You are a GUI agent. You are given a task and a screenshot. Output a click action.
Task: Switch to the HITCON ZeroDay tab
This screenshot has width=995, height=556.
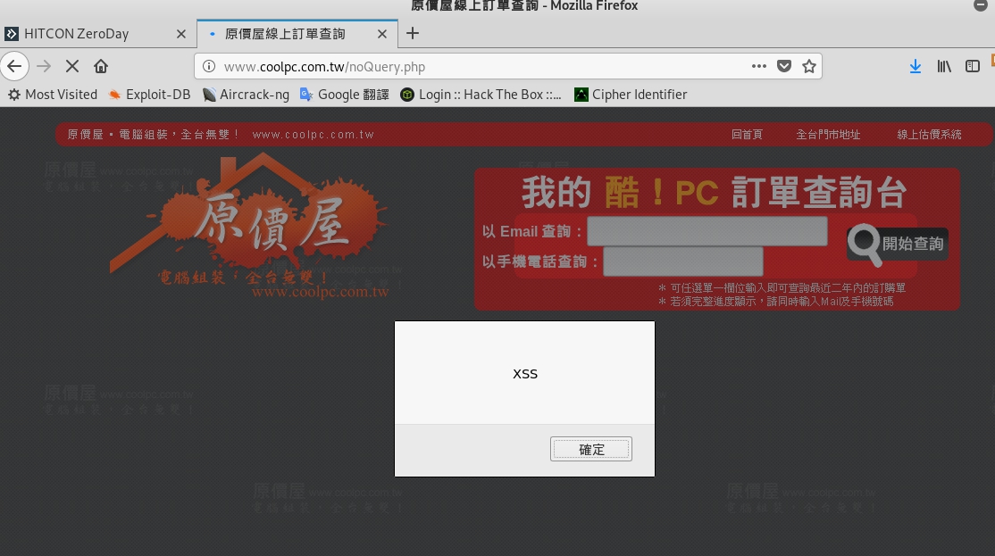click(x=96, y=34)
